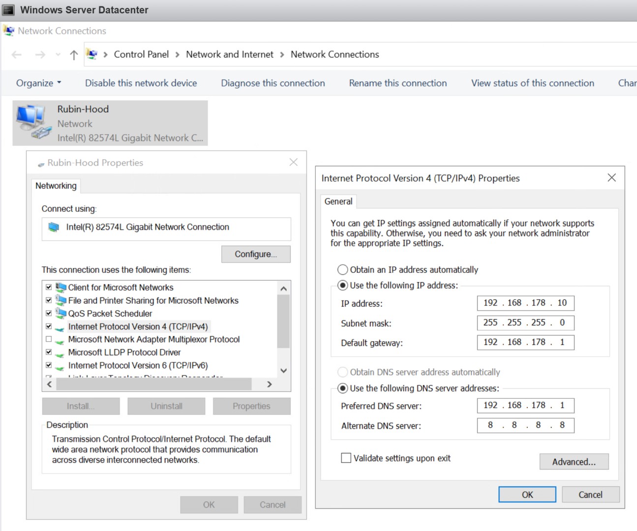Enable Microsoft Network Adapter Multiplexor Protocol
This screenshot has width=637, height=531.
click(x=49, y=339)
